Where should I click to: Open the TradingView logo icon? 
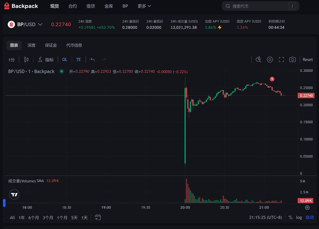click(14, 194)
